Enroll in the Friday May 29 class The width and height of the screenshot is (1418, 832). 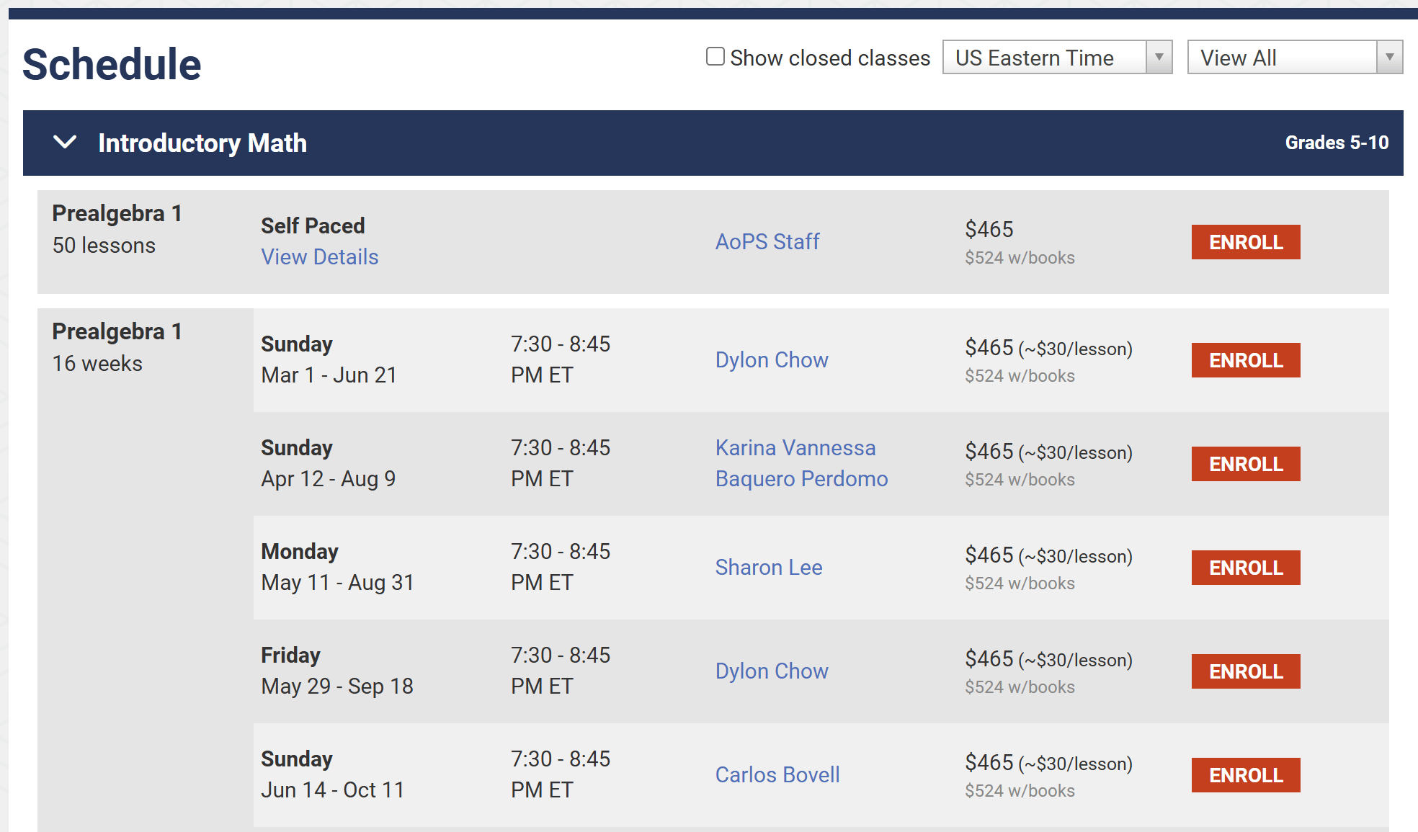1245,671
